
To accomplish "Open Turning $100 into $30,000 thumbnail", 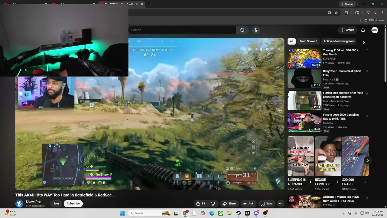I will [x=304, y=58].
